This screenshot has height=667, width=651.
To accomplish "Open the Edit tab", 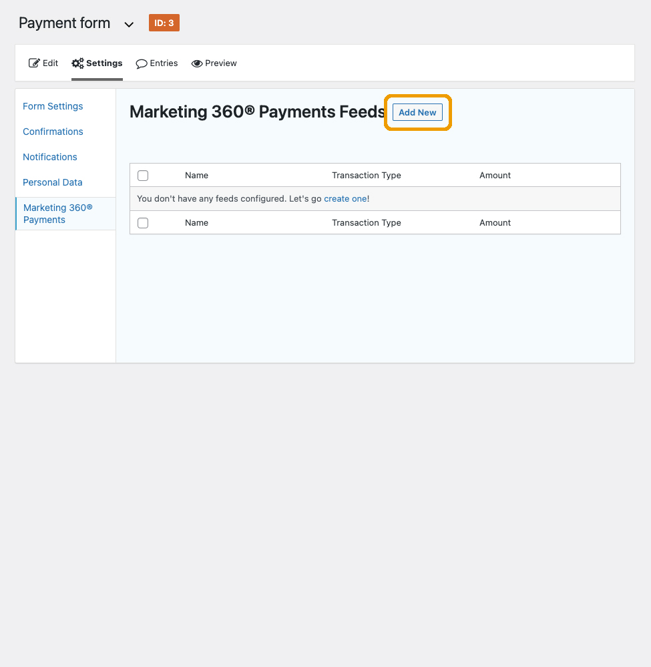I will point(43,63).
